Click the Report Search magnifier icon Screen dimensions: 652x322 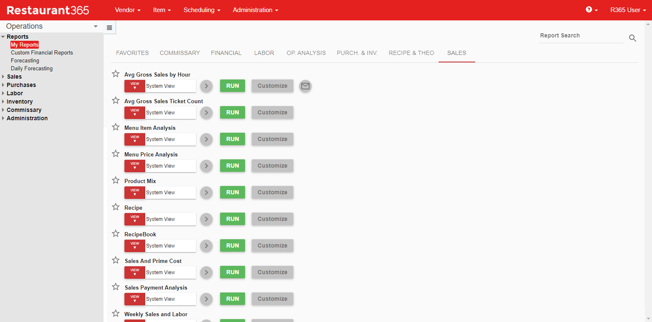[x=632, y=38]
